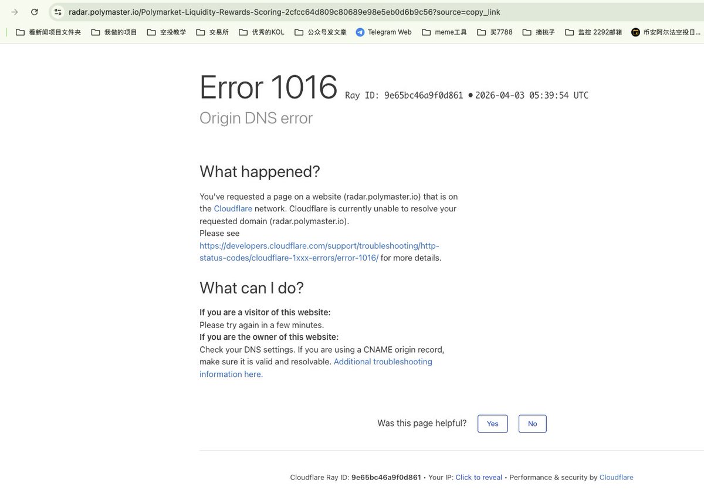Click the visitor of this website line
This screenshot has width=704, height=500.
tap(265, 313)
